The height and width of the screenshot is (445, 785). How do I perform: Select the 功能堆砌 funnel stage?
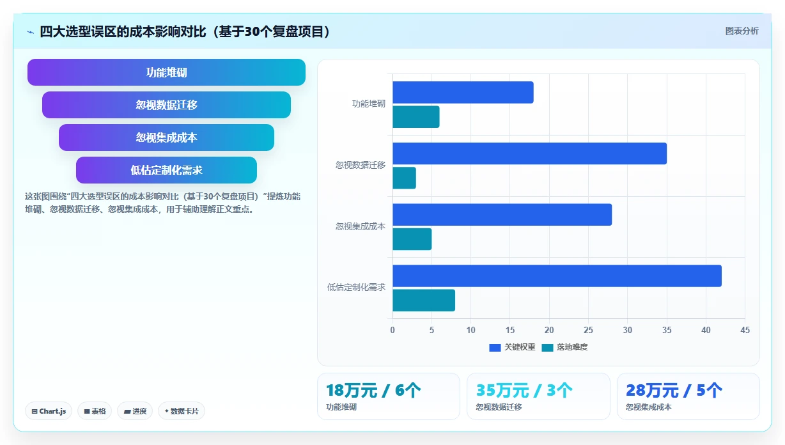coord(166,72)
